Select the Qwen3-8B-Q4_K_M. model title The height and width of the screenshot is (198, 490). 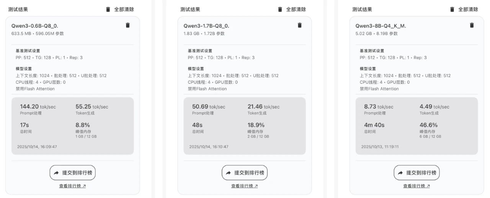[381, 26]
